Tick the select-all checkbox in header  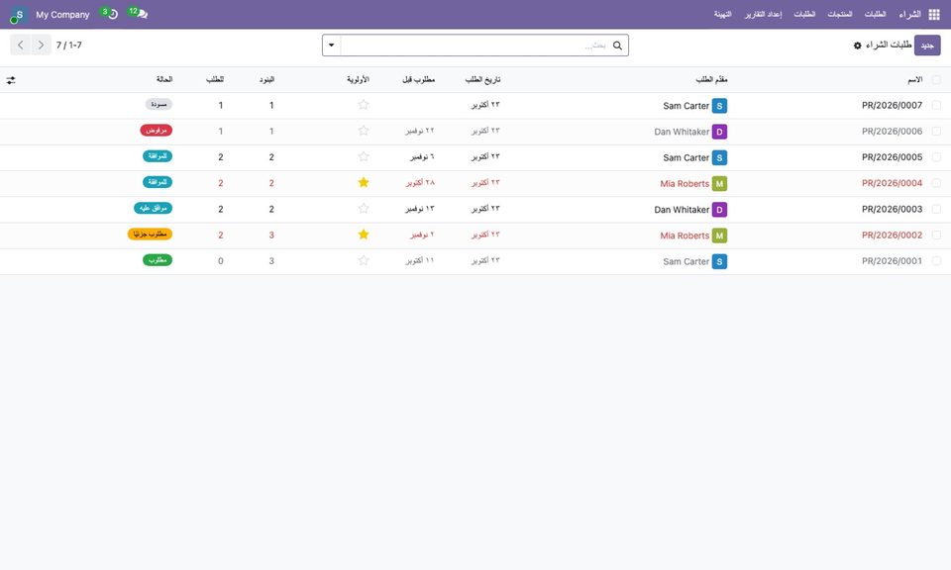[936, 80]
